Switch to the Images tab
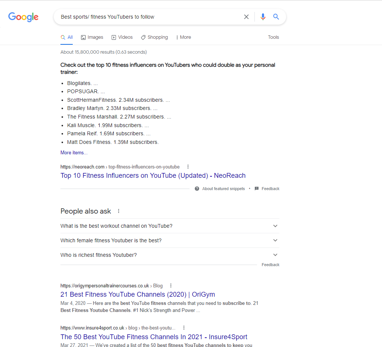The width and height of the screenshot is (382, 347). [92, 37]
